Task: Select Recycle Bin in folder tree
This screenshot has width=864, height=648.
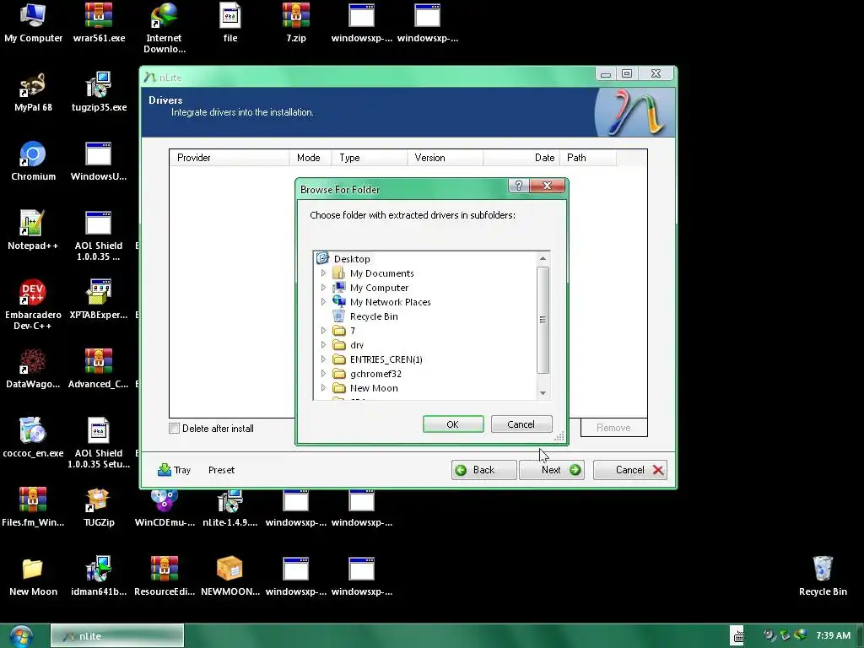Action: click(374, 316)
